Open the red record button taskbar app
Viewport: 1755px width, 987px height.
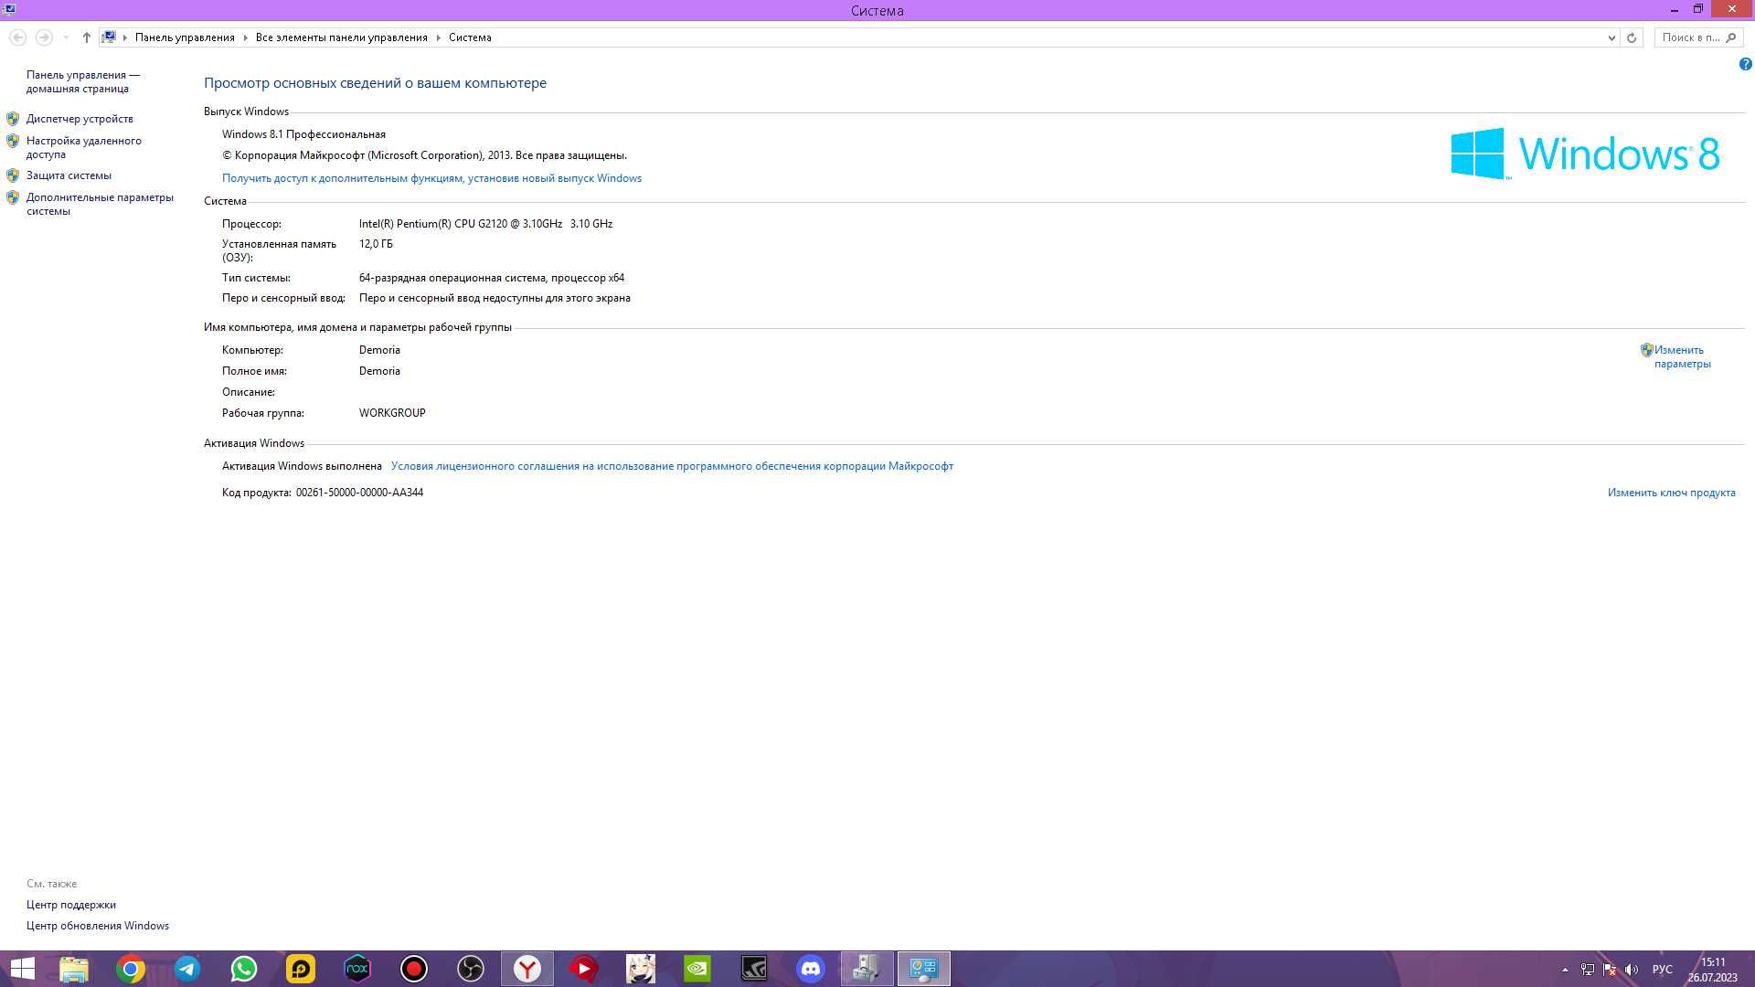click(414, 969)
